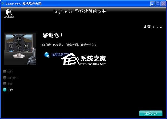The width and height of the screenshot is (167, 119).
Task: Click the 完成(D) finish button
Action: click(x=151, y=113)
